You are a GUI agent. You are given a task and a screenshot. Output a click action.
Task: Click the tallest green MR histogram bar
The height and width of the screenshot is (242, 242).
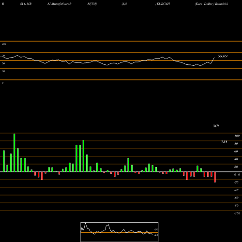pyautogui.click(x=15, y=152)
